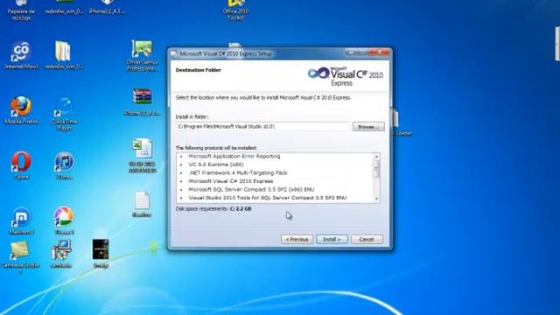
Task: Open Maxthon browser desktop shortcut
Action: pos(21,220)
